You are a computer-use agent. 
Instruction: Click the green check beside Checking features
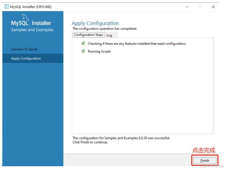pyautogui.click(x=83, y=43)
